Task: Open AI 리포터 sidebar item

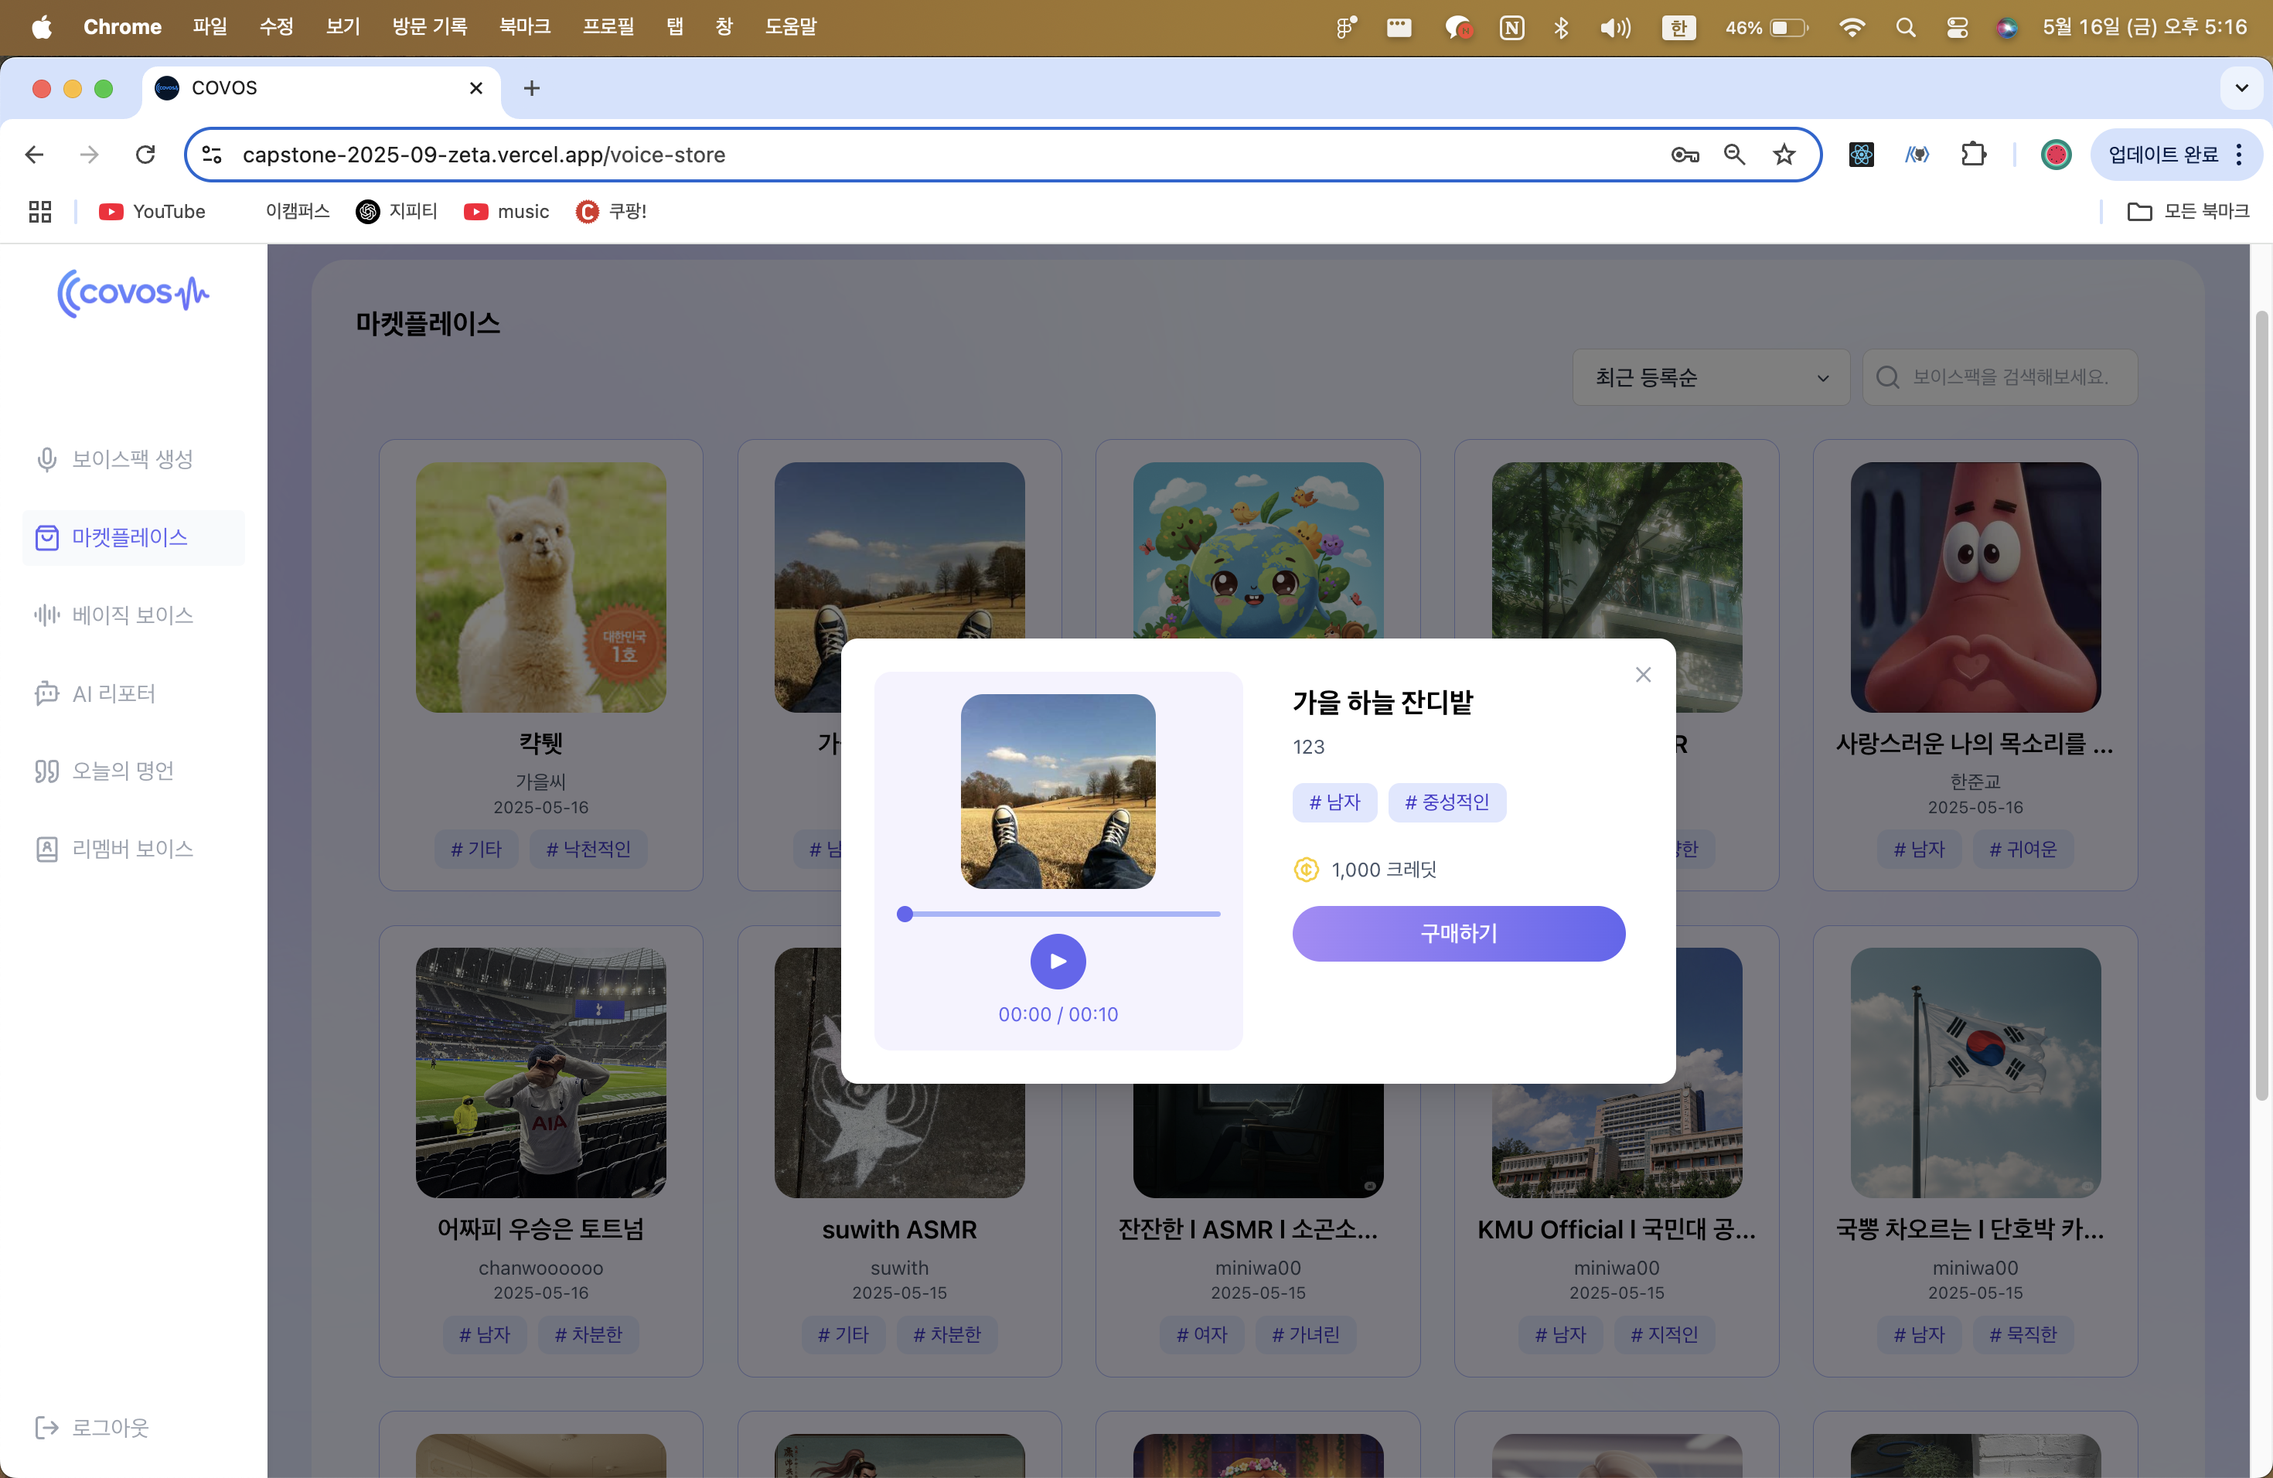Action: click(x=133, y=693)
